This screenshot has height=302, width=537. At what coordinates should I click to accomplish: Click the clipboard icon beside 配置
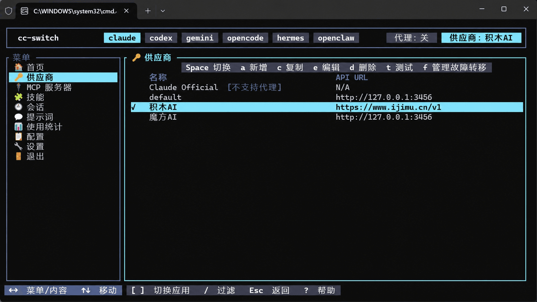tap(19, 137)
